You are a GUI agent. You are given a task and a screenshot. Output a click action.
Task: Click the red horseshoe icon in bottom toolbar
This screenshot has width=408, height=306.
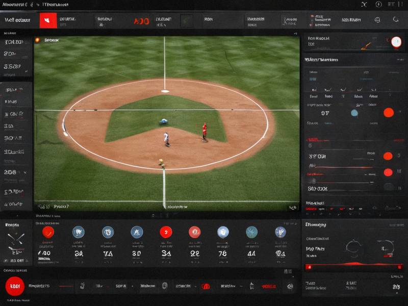tap(206, 286)
